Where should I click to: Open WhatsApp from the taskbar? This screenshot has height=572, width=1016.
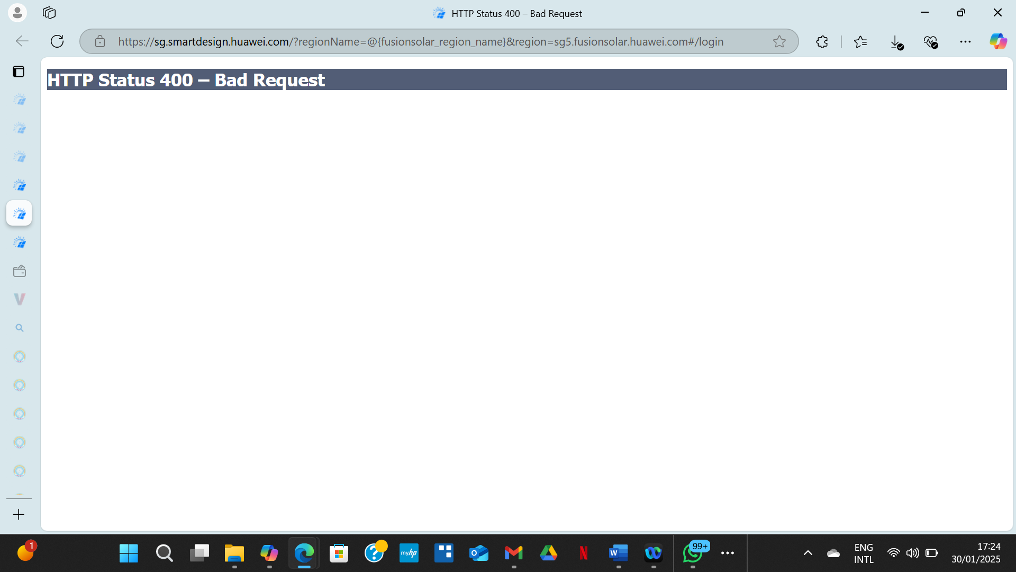click(x=692, y=553)
